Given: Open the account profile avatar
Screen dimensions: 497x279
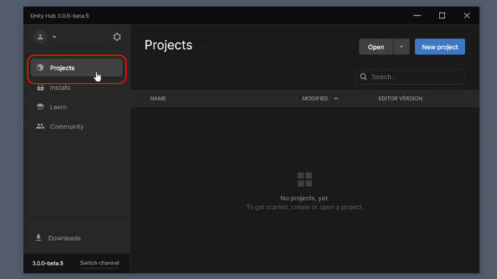Looking at the screenshot, I should click(40, 37).
